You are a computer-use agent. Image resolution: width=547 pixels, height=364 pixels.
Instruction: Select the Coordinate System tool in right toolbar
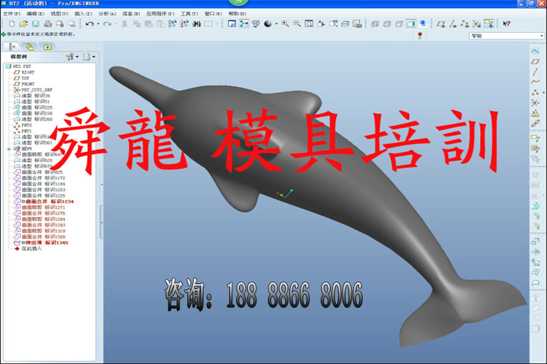(x=535, y=103)
